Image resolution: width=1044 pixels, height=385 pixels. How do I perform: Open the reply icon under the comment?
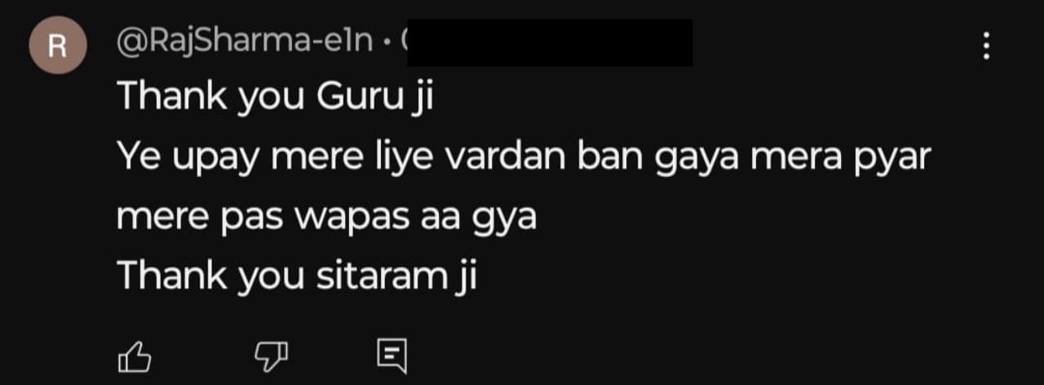coord(391,356)
